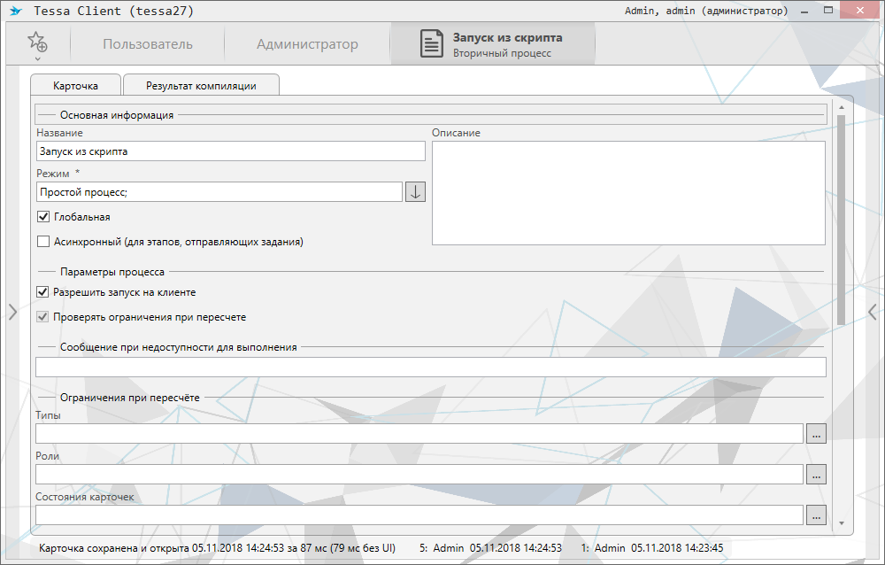Image resolution: width=885 pixels, height=565 pixels.
Task: Toggle the Глобальная checkbox
Action: tap(43, 217)
